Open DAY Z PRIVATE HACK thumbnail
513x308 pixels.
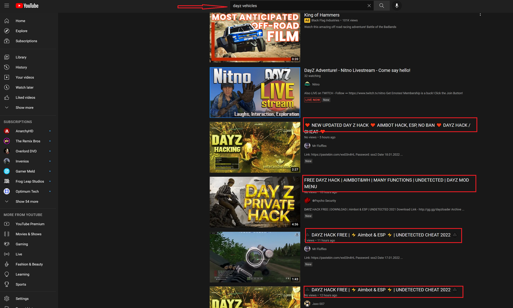pyautogui.click(x=255, y=202)
